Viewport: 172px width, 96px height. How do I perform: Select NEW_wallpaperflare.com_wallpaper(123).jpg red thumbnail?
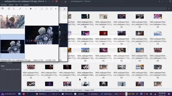click(x=103, y=33)
